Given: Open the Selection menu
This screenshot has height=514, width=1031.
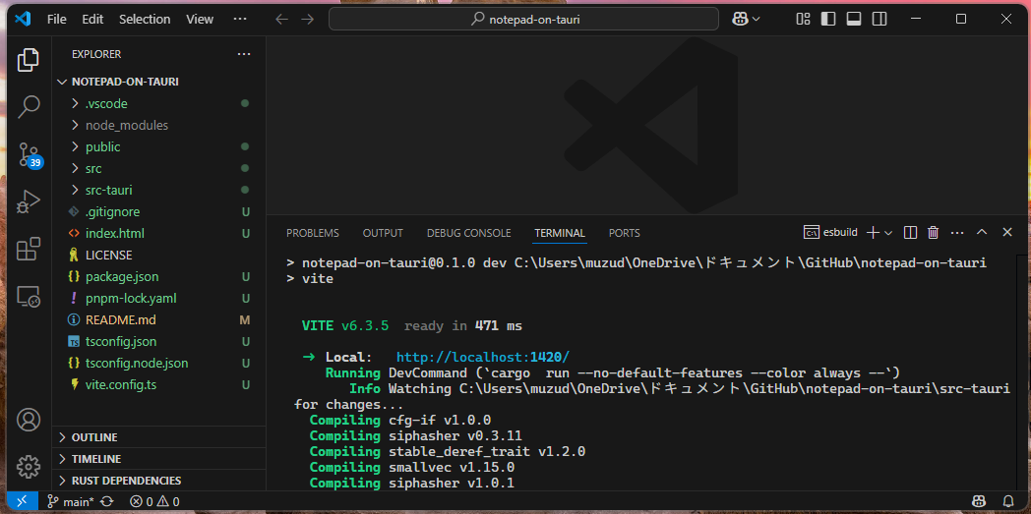Looking at the screenshot, I should coord(144,19).
